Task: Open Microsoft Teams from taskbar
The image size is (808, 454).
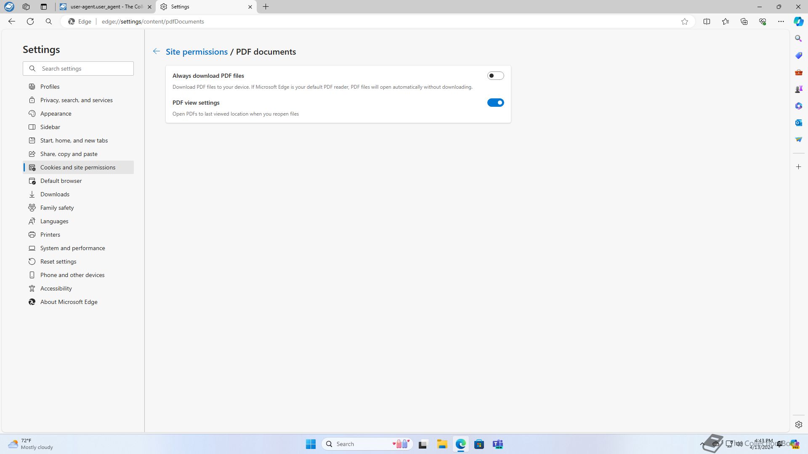Action: 498,444
